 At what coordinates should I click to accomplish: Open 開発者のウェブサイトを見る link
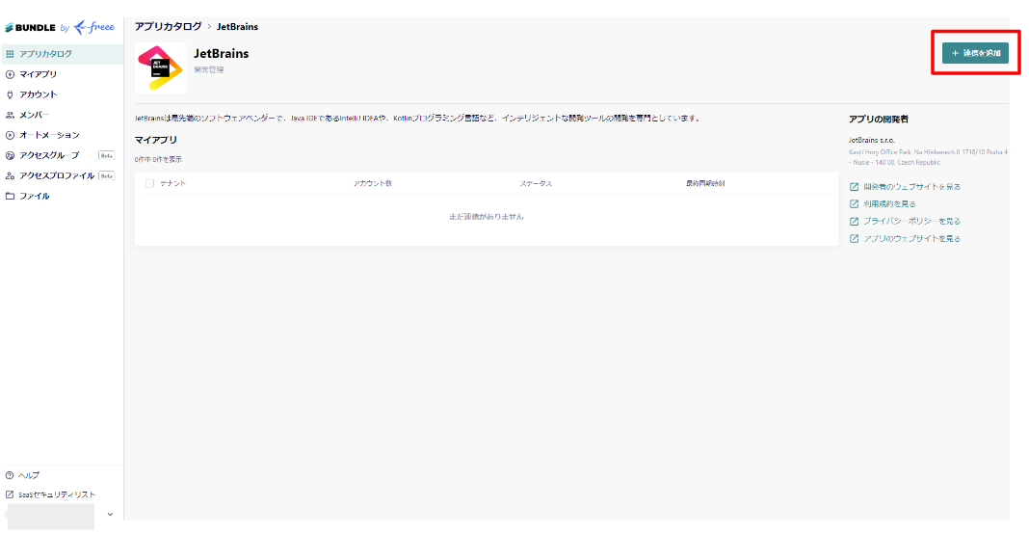point(911,187)
